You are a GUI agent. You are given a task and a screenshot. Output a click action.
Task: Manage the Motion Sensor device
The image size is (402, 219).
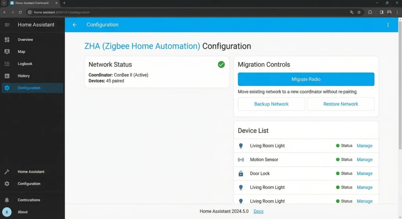(x=364, y=159)
